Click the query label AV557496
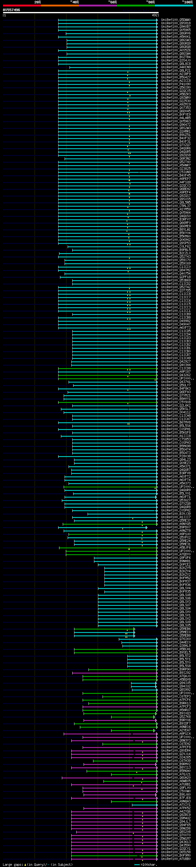Viewport: 196px width, 867px height. [11, 10]
